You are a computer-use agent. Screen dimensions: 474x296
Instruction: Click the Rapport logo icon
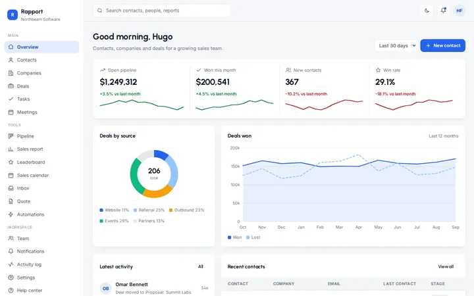13,14
